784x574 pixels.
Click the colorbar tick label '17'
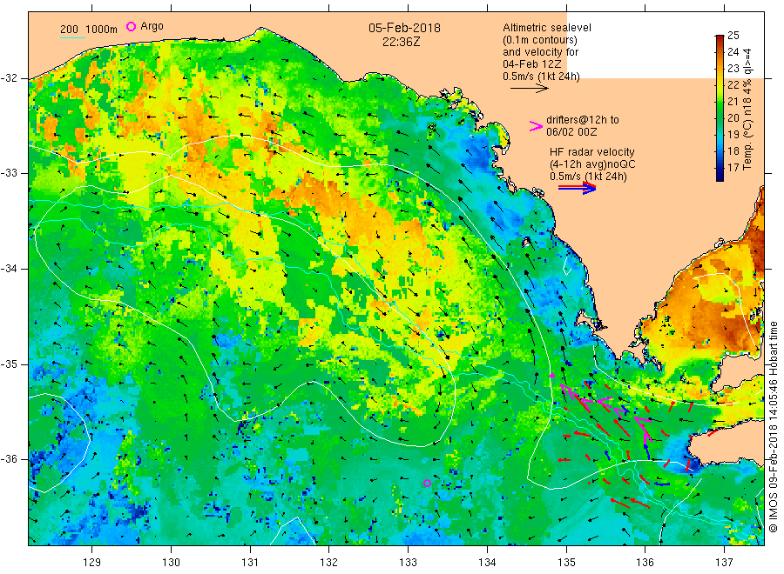tap(733, 167)
